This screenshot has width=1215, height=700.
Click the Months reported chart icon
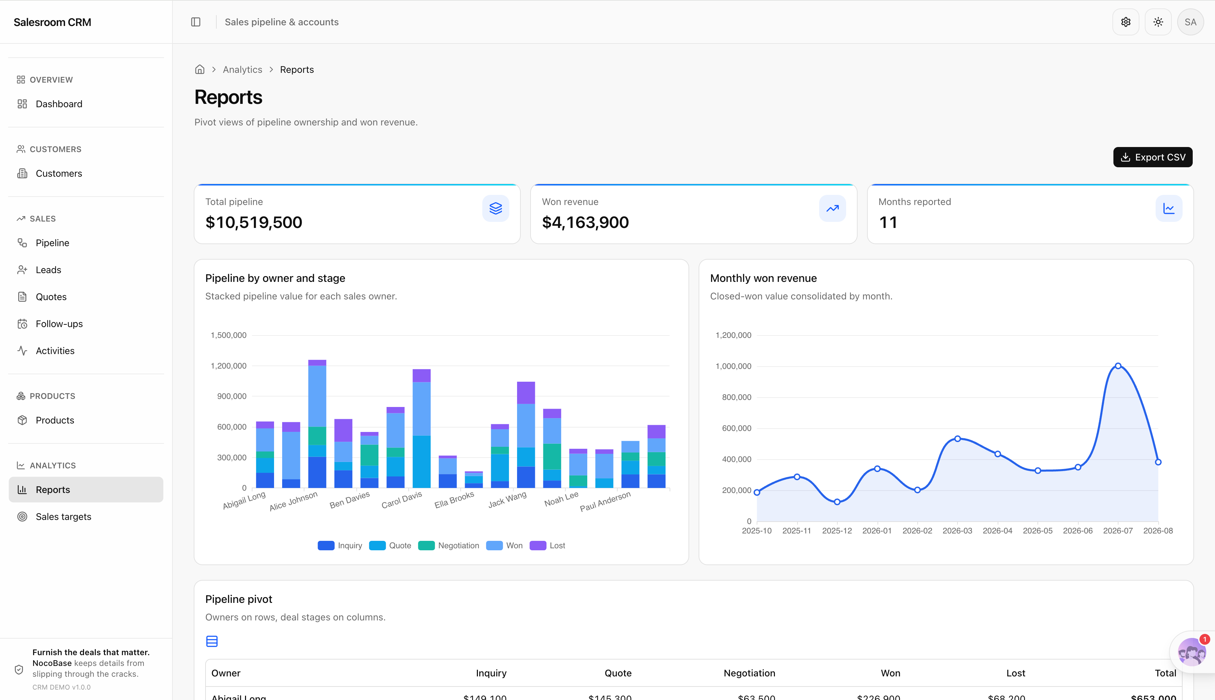point(1169,208)
